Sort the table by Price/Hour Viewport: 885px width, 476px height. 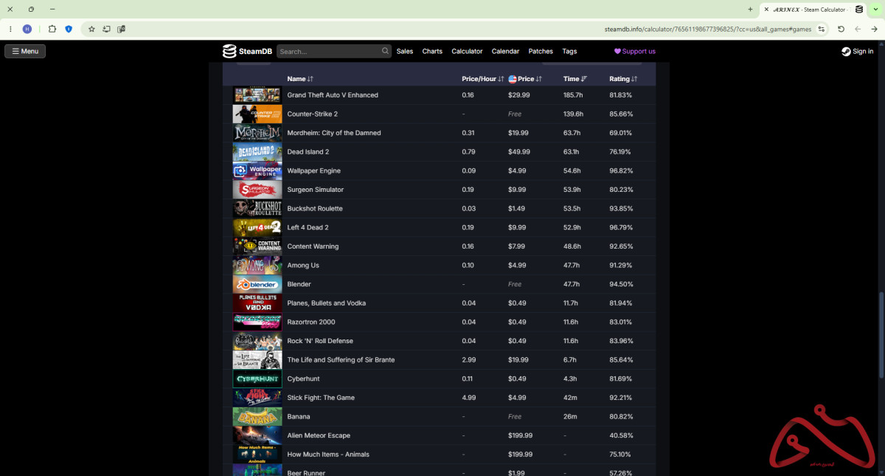point(483,79)
